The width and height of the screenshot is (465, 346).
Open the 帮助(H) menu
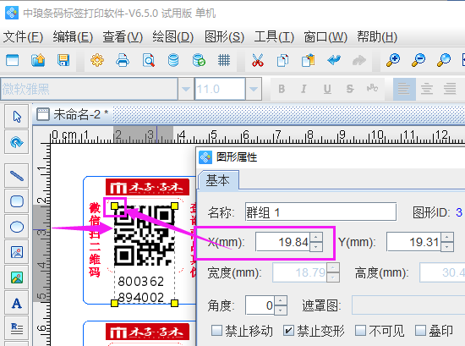pyautogui.click(x=377, y=36)
